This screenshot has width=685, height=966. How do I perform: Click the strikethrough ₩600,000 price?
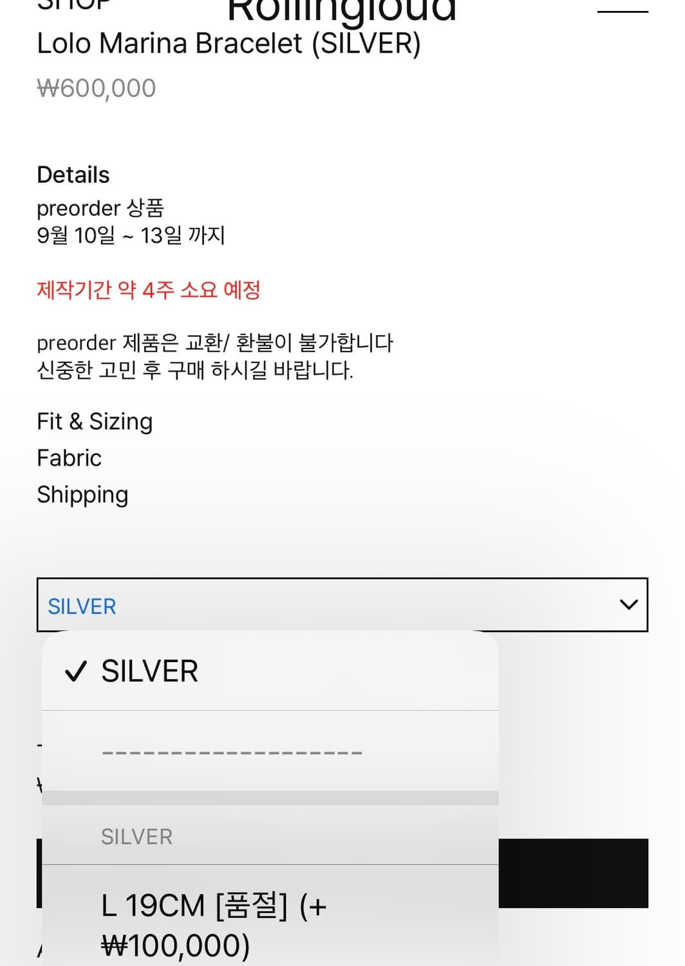[95, 88]
